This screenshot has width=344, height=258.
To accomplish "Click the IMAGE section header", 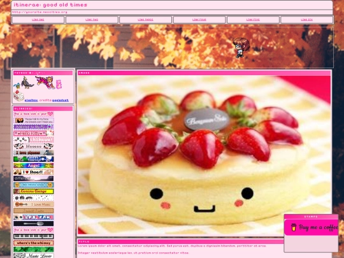I will coord(204,73).
